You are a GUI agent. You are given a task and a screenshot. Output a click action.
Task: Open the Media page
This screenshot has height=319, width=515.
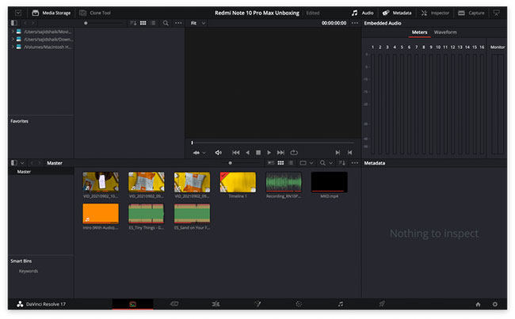pyautogui.click(x=132, y=304)
